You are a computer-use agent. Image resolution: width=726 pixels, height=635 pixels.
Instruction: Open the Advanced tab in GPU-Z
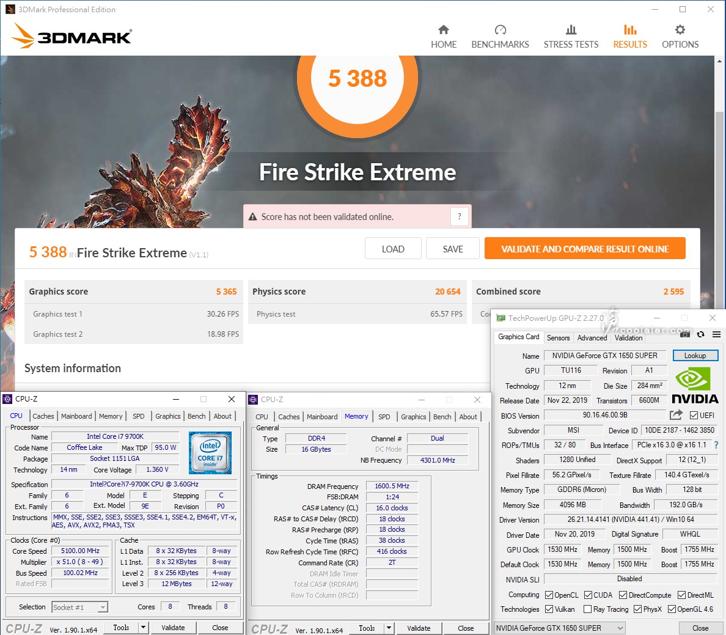click(592, 337)
